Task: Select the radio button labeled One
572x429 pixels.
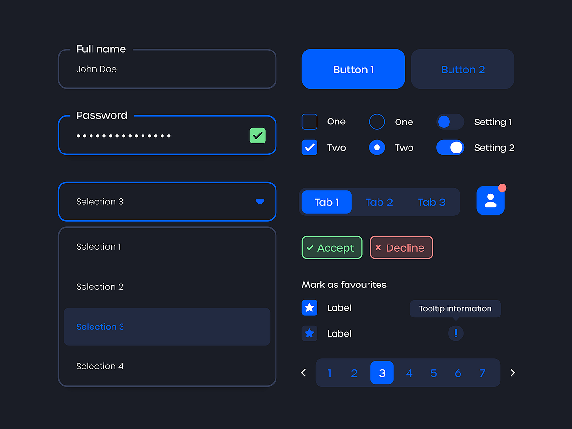Action: (377, 122)
